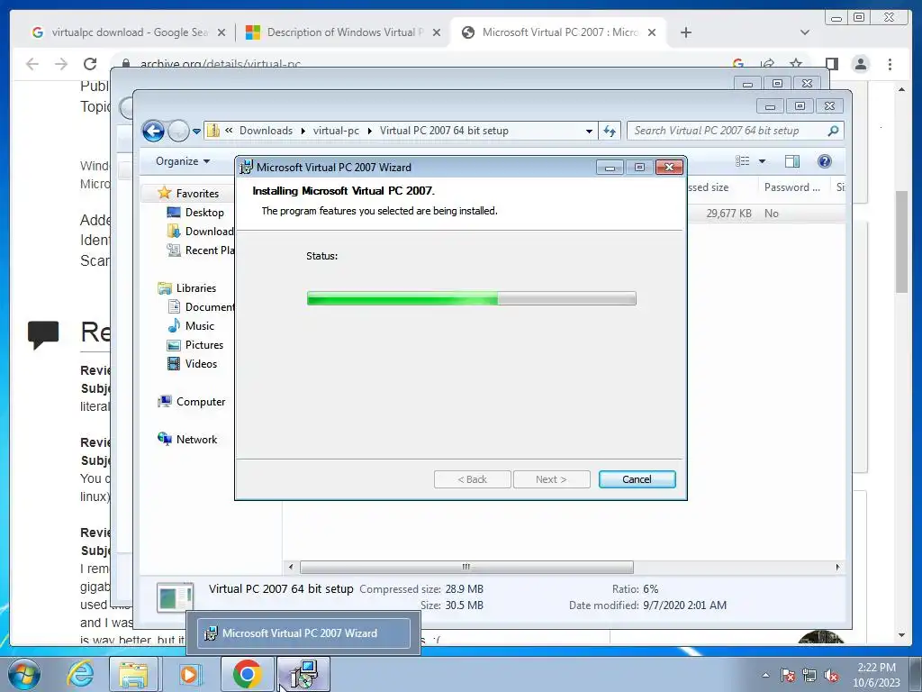This screenshot has width=922, height=692.
Task: Toggle the preview pane icon
Action: [792, 161]
